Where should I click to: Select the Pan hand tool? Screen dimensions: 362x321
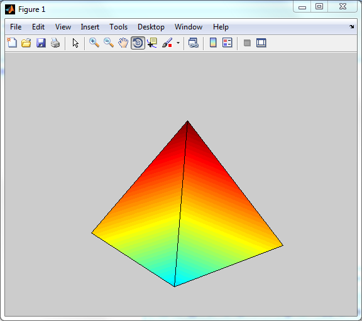click(123, 43)
